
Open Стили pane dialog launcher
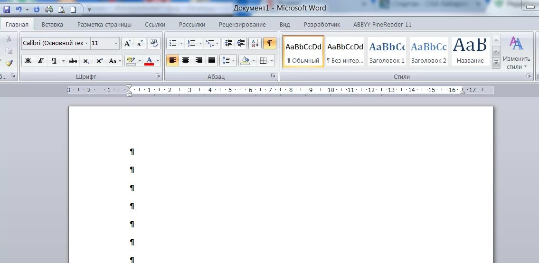click(529, 75)
